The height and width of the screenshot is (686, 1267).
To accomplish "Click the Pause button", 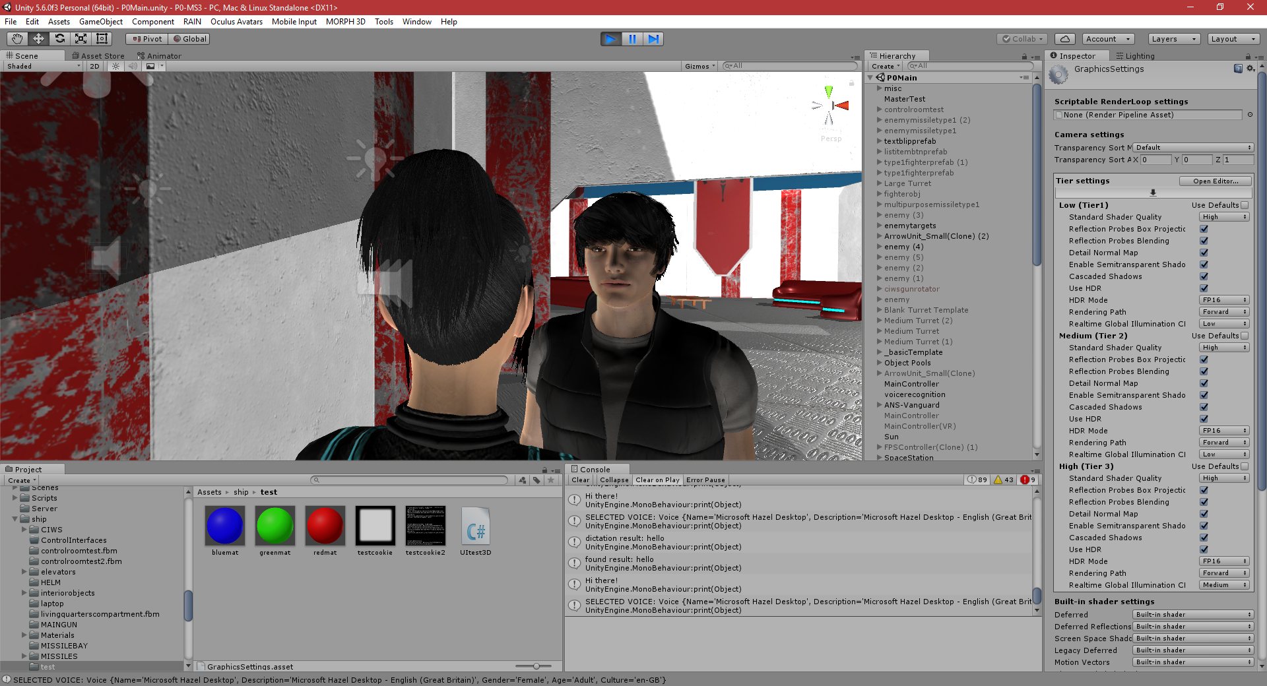I will (632, 39).
